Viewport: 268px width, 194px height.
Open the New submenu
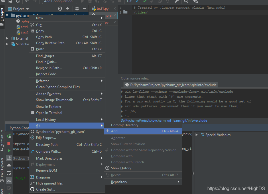coord(67,18)
